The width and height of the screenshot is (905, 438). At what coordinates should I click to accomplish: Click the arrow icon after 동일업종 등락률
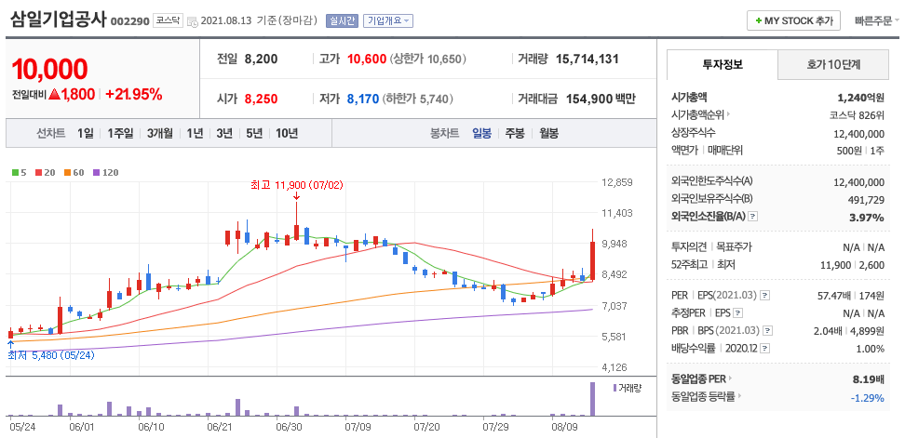[x=739, y=396]
